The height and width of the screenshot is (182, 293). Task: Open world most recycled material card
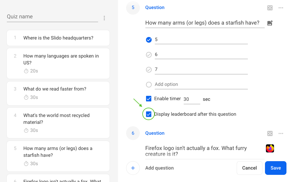58,123
